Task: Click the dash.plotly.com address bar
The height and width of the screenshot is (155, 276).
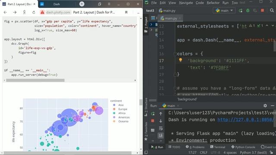Action: pos(58,12)
